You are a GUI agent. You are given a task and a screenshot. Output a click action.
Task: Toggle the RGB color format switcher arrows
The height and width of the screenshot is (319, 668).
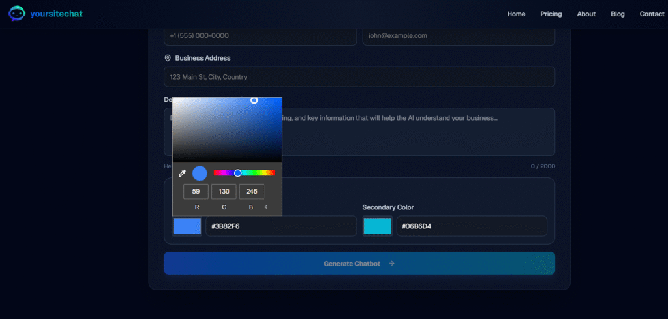pyautogui.click(x=266, y=207)
